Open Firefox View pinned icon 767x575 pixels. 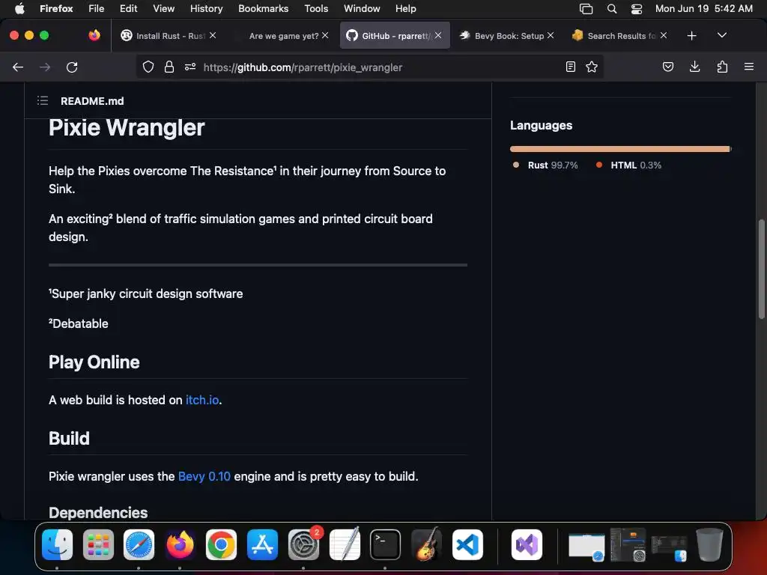coord(94,35)
